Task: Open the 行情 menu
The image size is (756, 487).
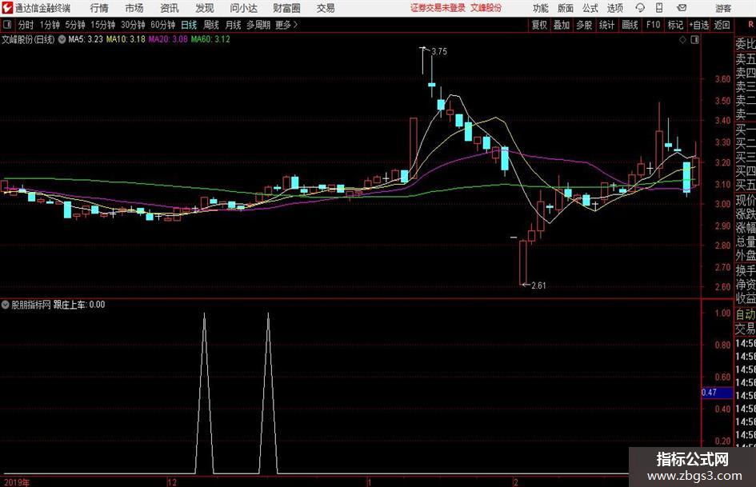Action: (99, 8)
